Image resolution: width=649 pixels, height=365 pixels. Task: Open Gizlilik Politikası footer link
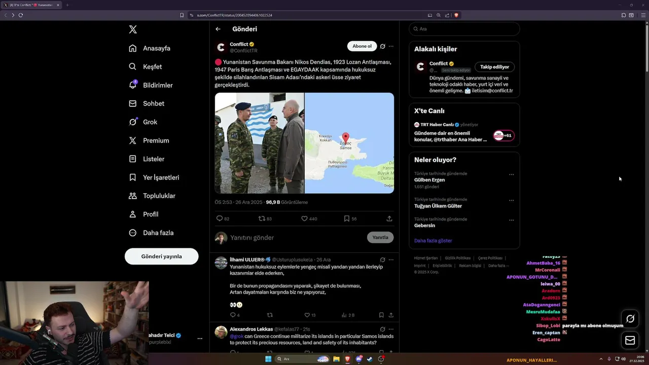(457, 258)
